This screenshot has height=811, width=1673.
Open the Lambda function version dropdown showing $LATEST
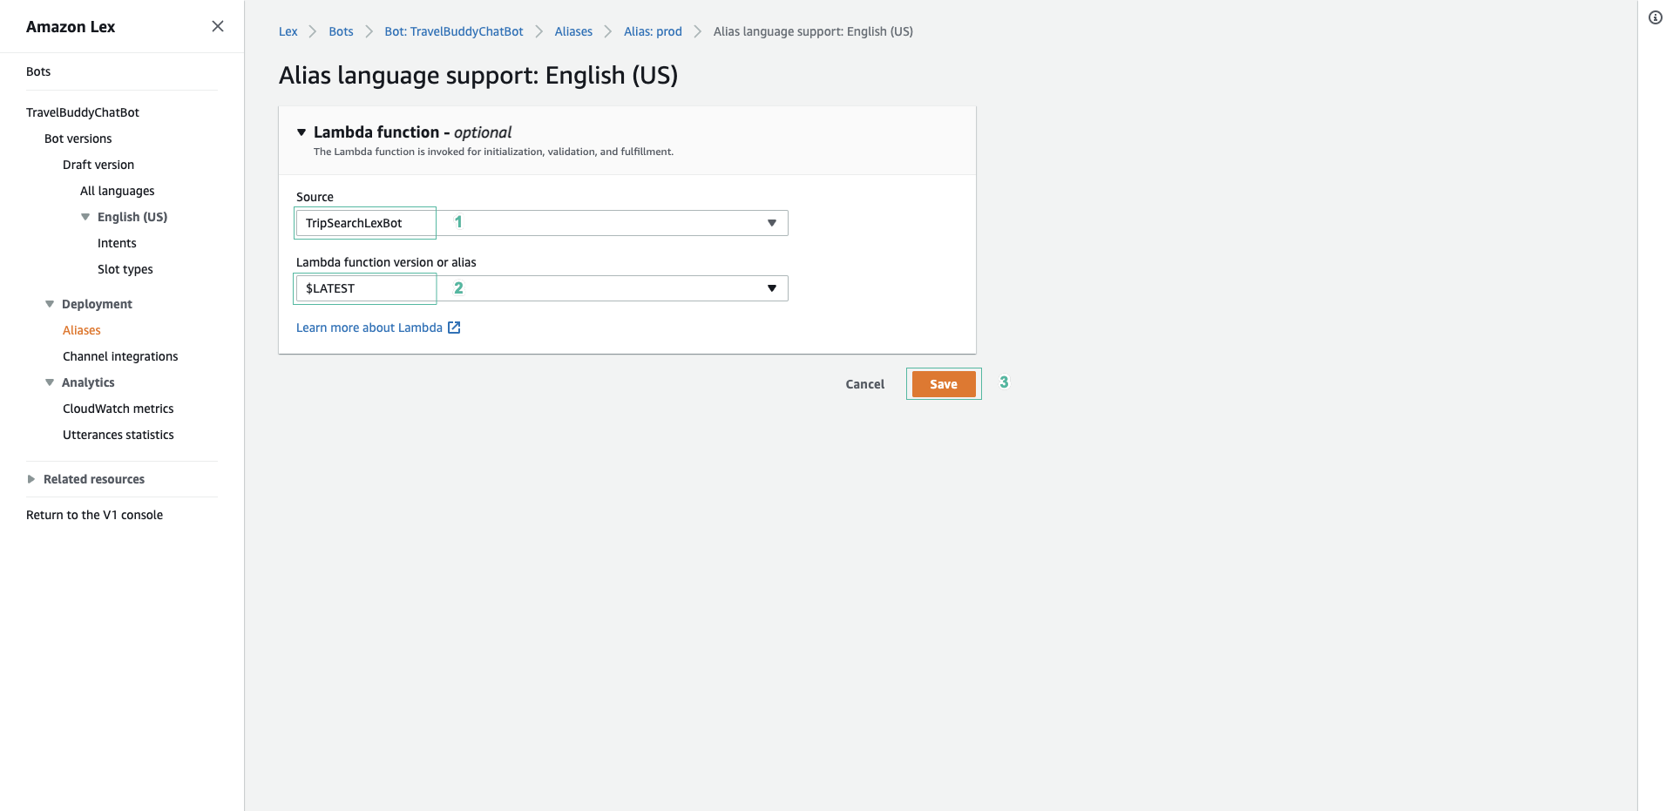pyautogui.click(x=542, y=288)
